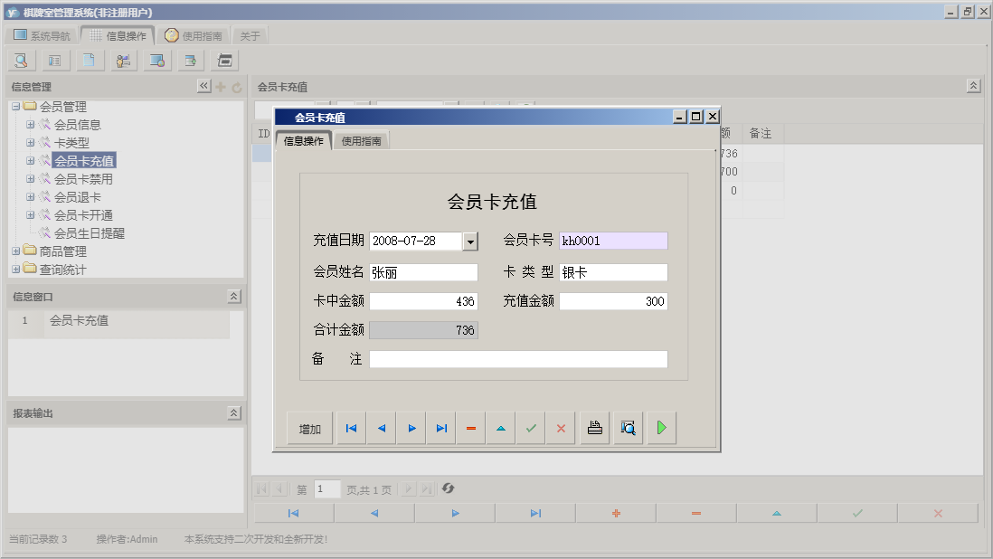Image resolution: width=993 pixels, height=559 pixels.
Task: Click the new document toolbar icon
Action: click(x=89, y=60)
